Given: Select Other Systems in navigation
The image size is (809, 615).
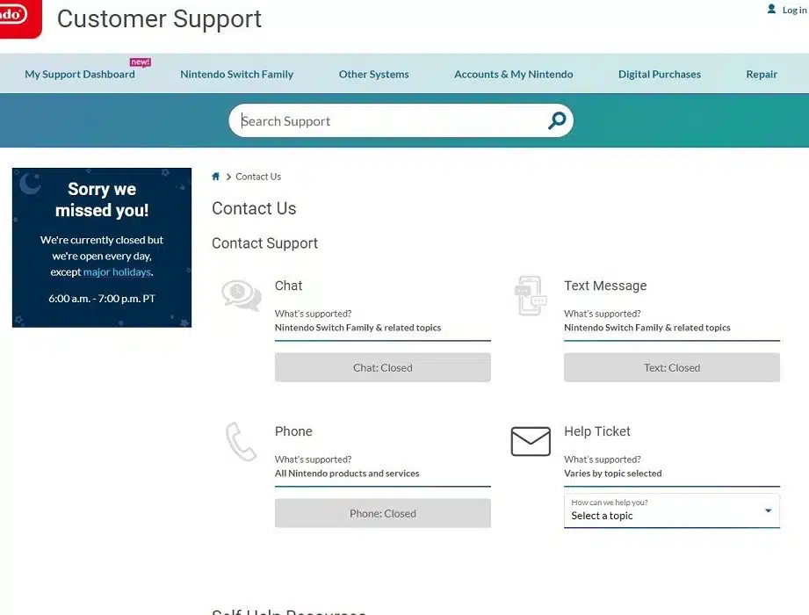Looking at the screenshot, I should point(373,75).
